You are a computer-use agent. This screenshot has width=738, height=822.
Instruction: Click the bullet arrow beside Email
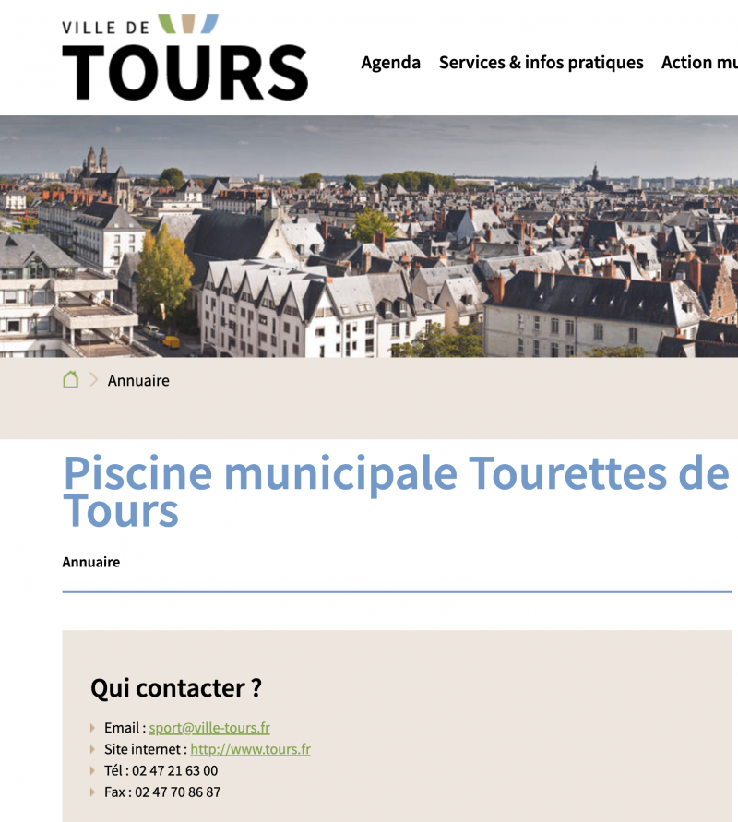[93, 728]
